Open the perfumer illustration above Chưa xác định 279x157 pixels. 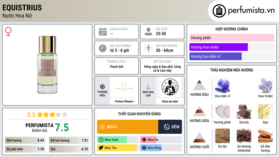(x=170, y=87)
